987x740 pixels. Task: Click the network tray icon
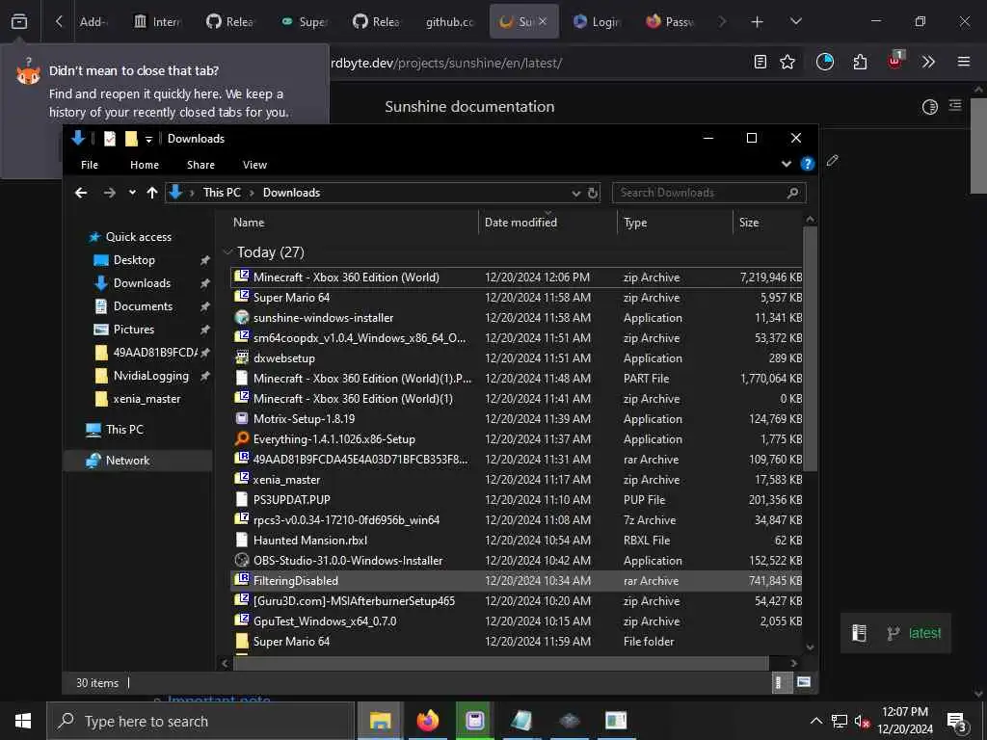(x=840, y=721)
